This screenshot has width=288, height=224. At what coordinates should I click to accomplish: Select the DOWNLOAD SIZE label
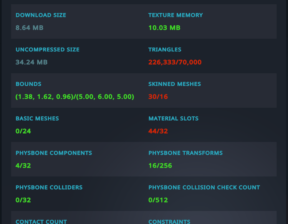41,15
